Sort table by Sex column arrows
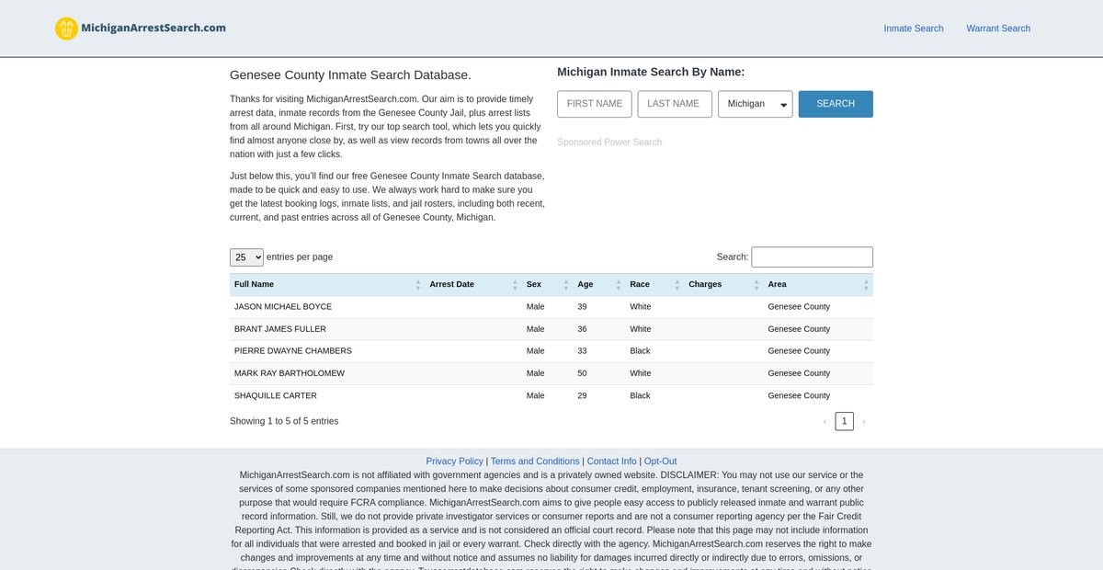 click(x=566, y=285)
